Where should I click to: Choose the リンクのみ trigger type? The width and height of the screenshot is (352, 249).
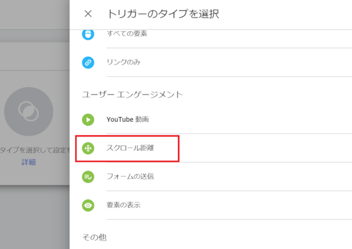(x=123, y=62)
